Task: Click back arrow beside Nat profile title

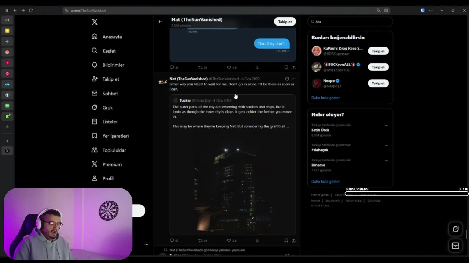Action: (x=160, y=22)
